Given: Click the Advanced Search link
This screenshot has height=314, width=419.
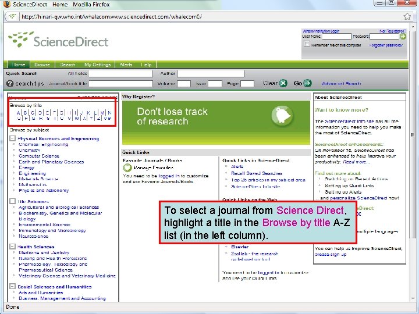Looking at the screenshot, I should point(342,84).
